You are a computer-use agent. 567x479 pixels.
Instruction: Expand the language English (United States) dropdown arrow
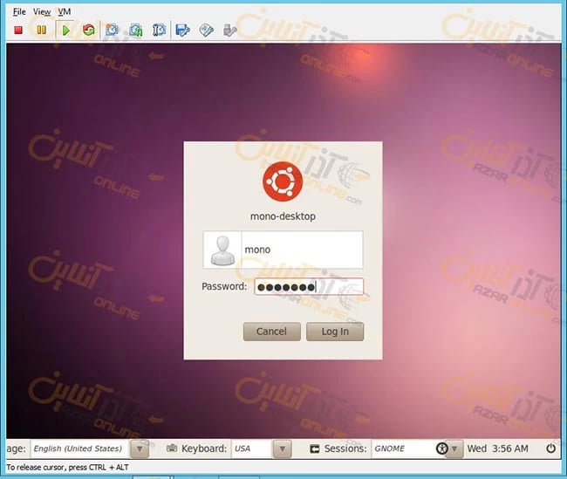[x=140, y=449]
